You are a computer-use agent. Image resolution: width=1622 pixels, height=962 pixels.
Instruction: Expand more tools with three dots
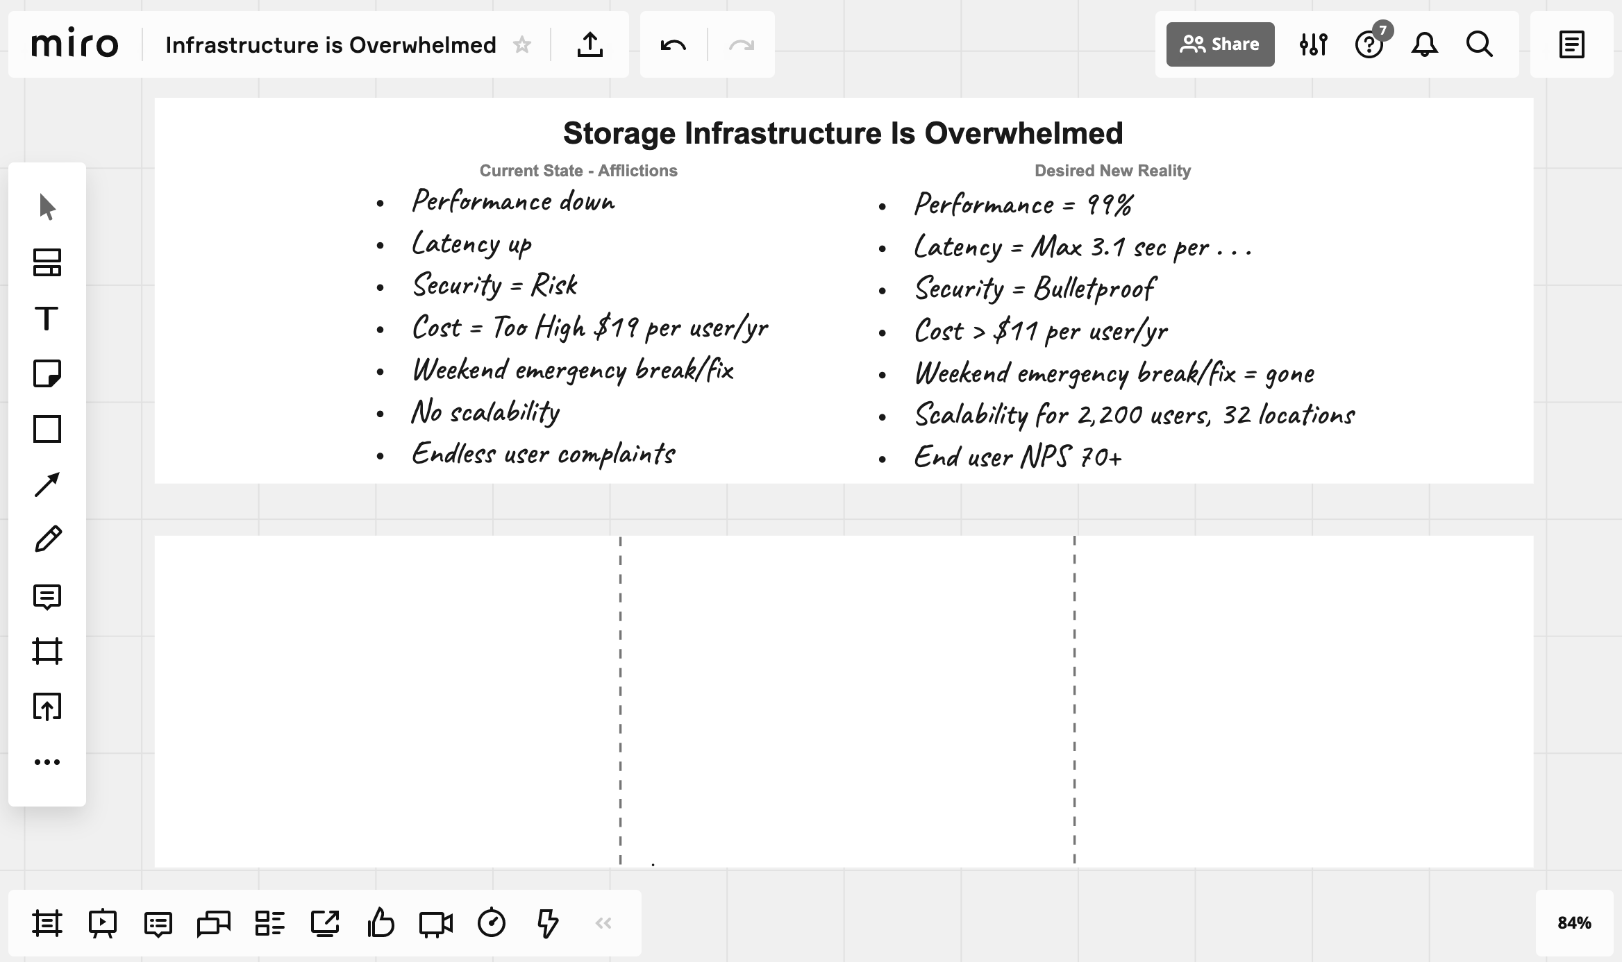coord(47,762)
